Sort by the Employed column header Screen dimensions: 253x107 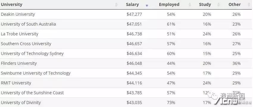[x=169, y=4]
